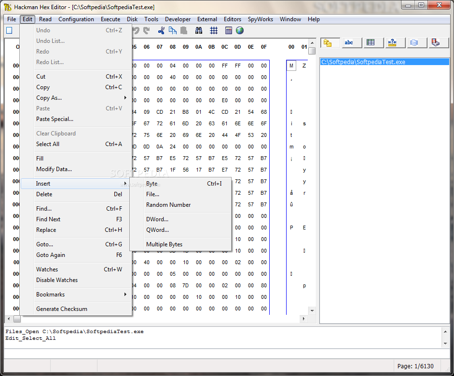Viewport: 454px width, 376px height.
Task: Choose QWord... from Insert submenu
Action: [x=180, y=230]
